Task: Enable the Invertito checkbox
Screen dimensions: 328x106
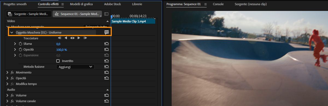Action: pos(58,61)
